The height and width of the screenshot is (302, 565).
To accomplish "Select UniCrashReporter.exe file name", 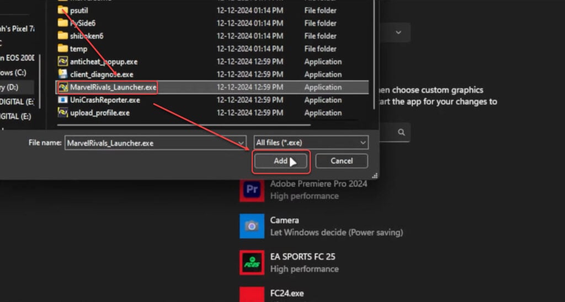I will (x=105, y=100).
